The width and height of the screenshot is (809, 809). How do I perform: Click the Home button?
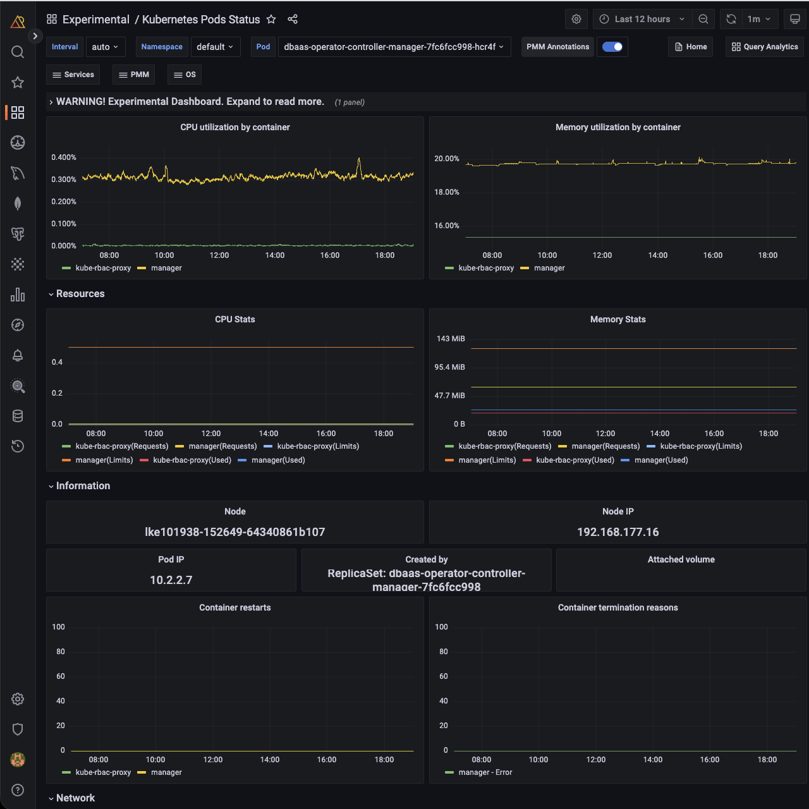point(690,47)
